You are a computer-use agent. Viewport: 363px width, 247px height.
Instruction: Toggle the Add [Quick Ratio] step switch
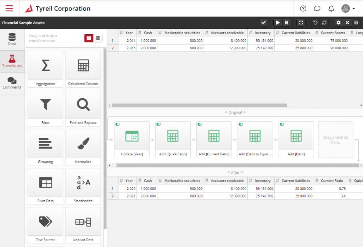pyautogui.click(x=158, y=124)
